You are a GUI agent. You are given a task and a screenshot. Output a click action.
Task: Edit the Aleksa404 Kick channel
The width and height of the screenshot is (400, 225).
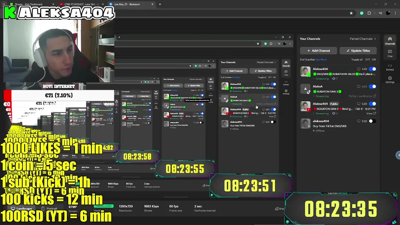(x=364, y=69)
